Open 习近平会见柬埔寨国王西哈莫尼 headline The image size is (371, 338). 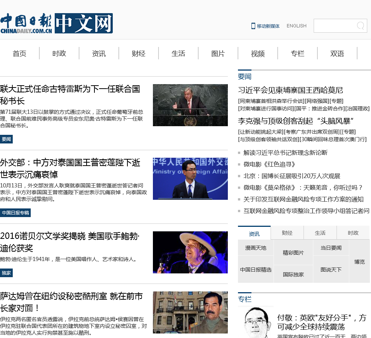pyautogui.click(x=290, y=90)
